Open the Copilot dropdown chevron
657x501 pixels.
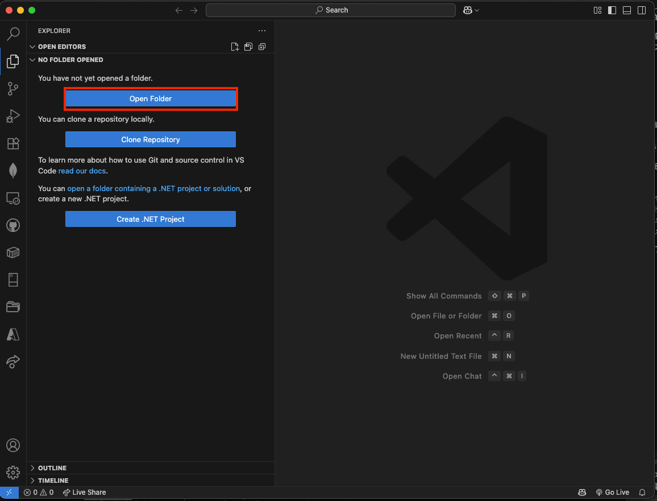(477, 10)
